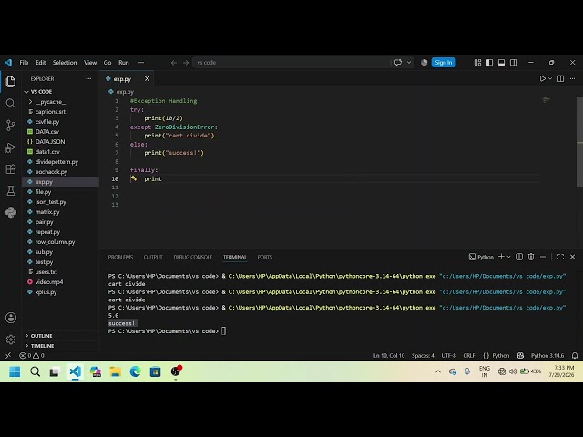583x437 pixels.
Task: Open Microsoft Edge from the taskbar
Action: pyautogui.click(x=136, y=371)
